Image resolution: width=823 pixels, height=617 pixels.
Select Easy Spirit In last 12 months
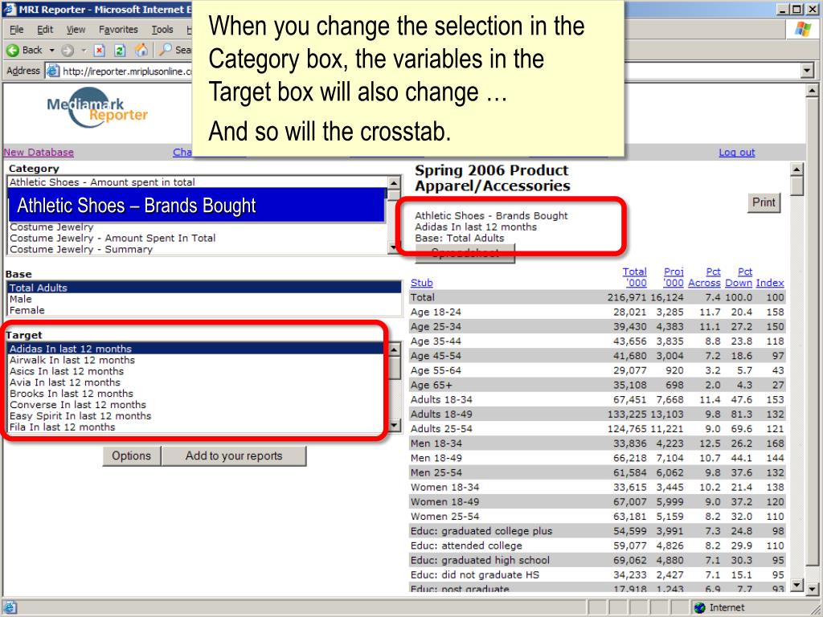198,415
